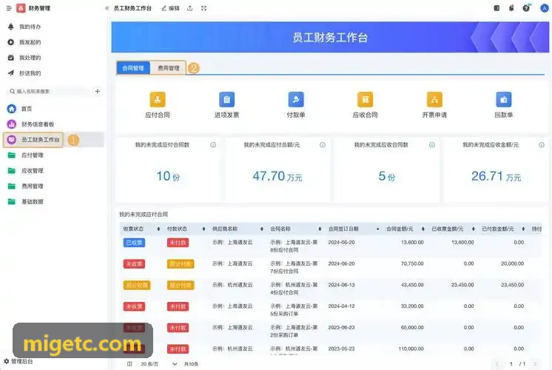The height and width of the screenshot is (370, 552).
Task: Click the share/export icon in header
Action: pos(189,8)
